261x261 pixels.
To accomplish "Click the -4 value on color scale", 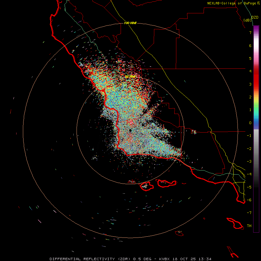I will click(249, 174).
